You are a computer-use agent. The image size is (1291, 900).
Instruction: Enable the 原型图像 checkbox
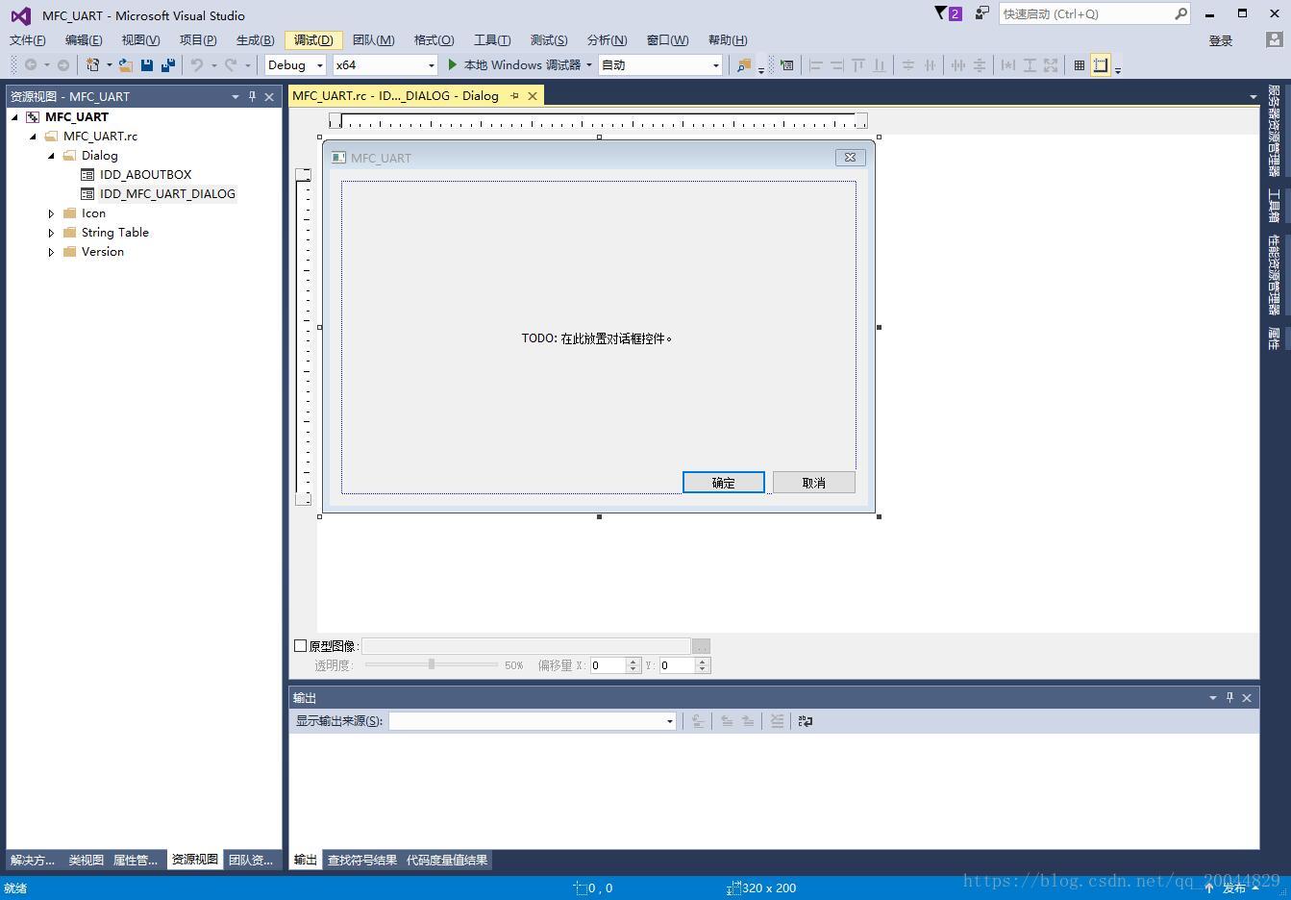point(300,645)
